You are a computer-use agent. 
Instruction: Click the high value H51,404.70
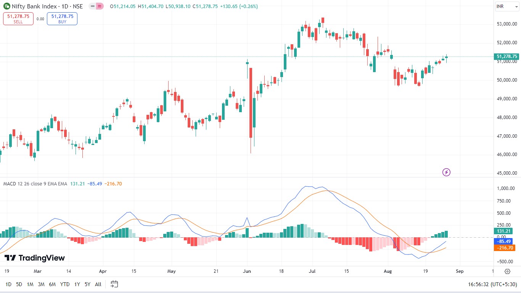(151, 6)
